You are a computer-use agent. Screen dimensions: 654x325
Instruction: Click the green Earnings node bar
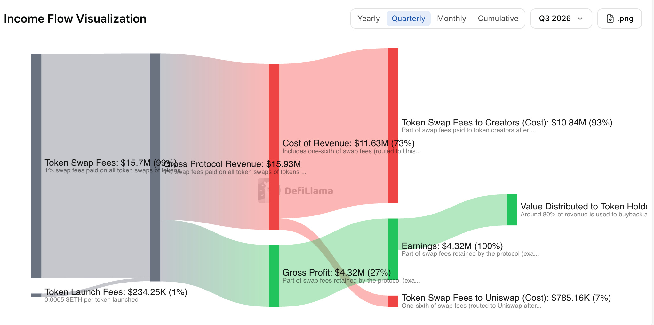pyautogui.click(x=393, y=250)
